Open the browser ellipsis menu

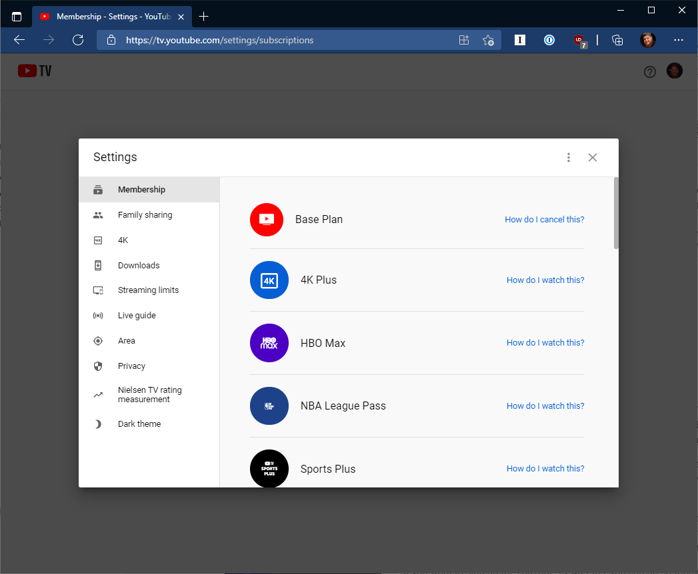tap(679, 40)
